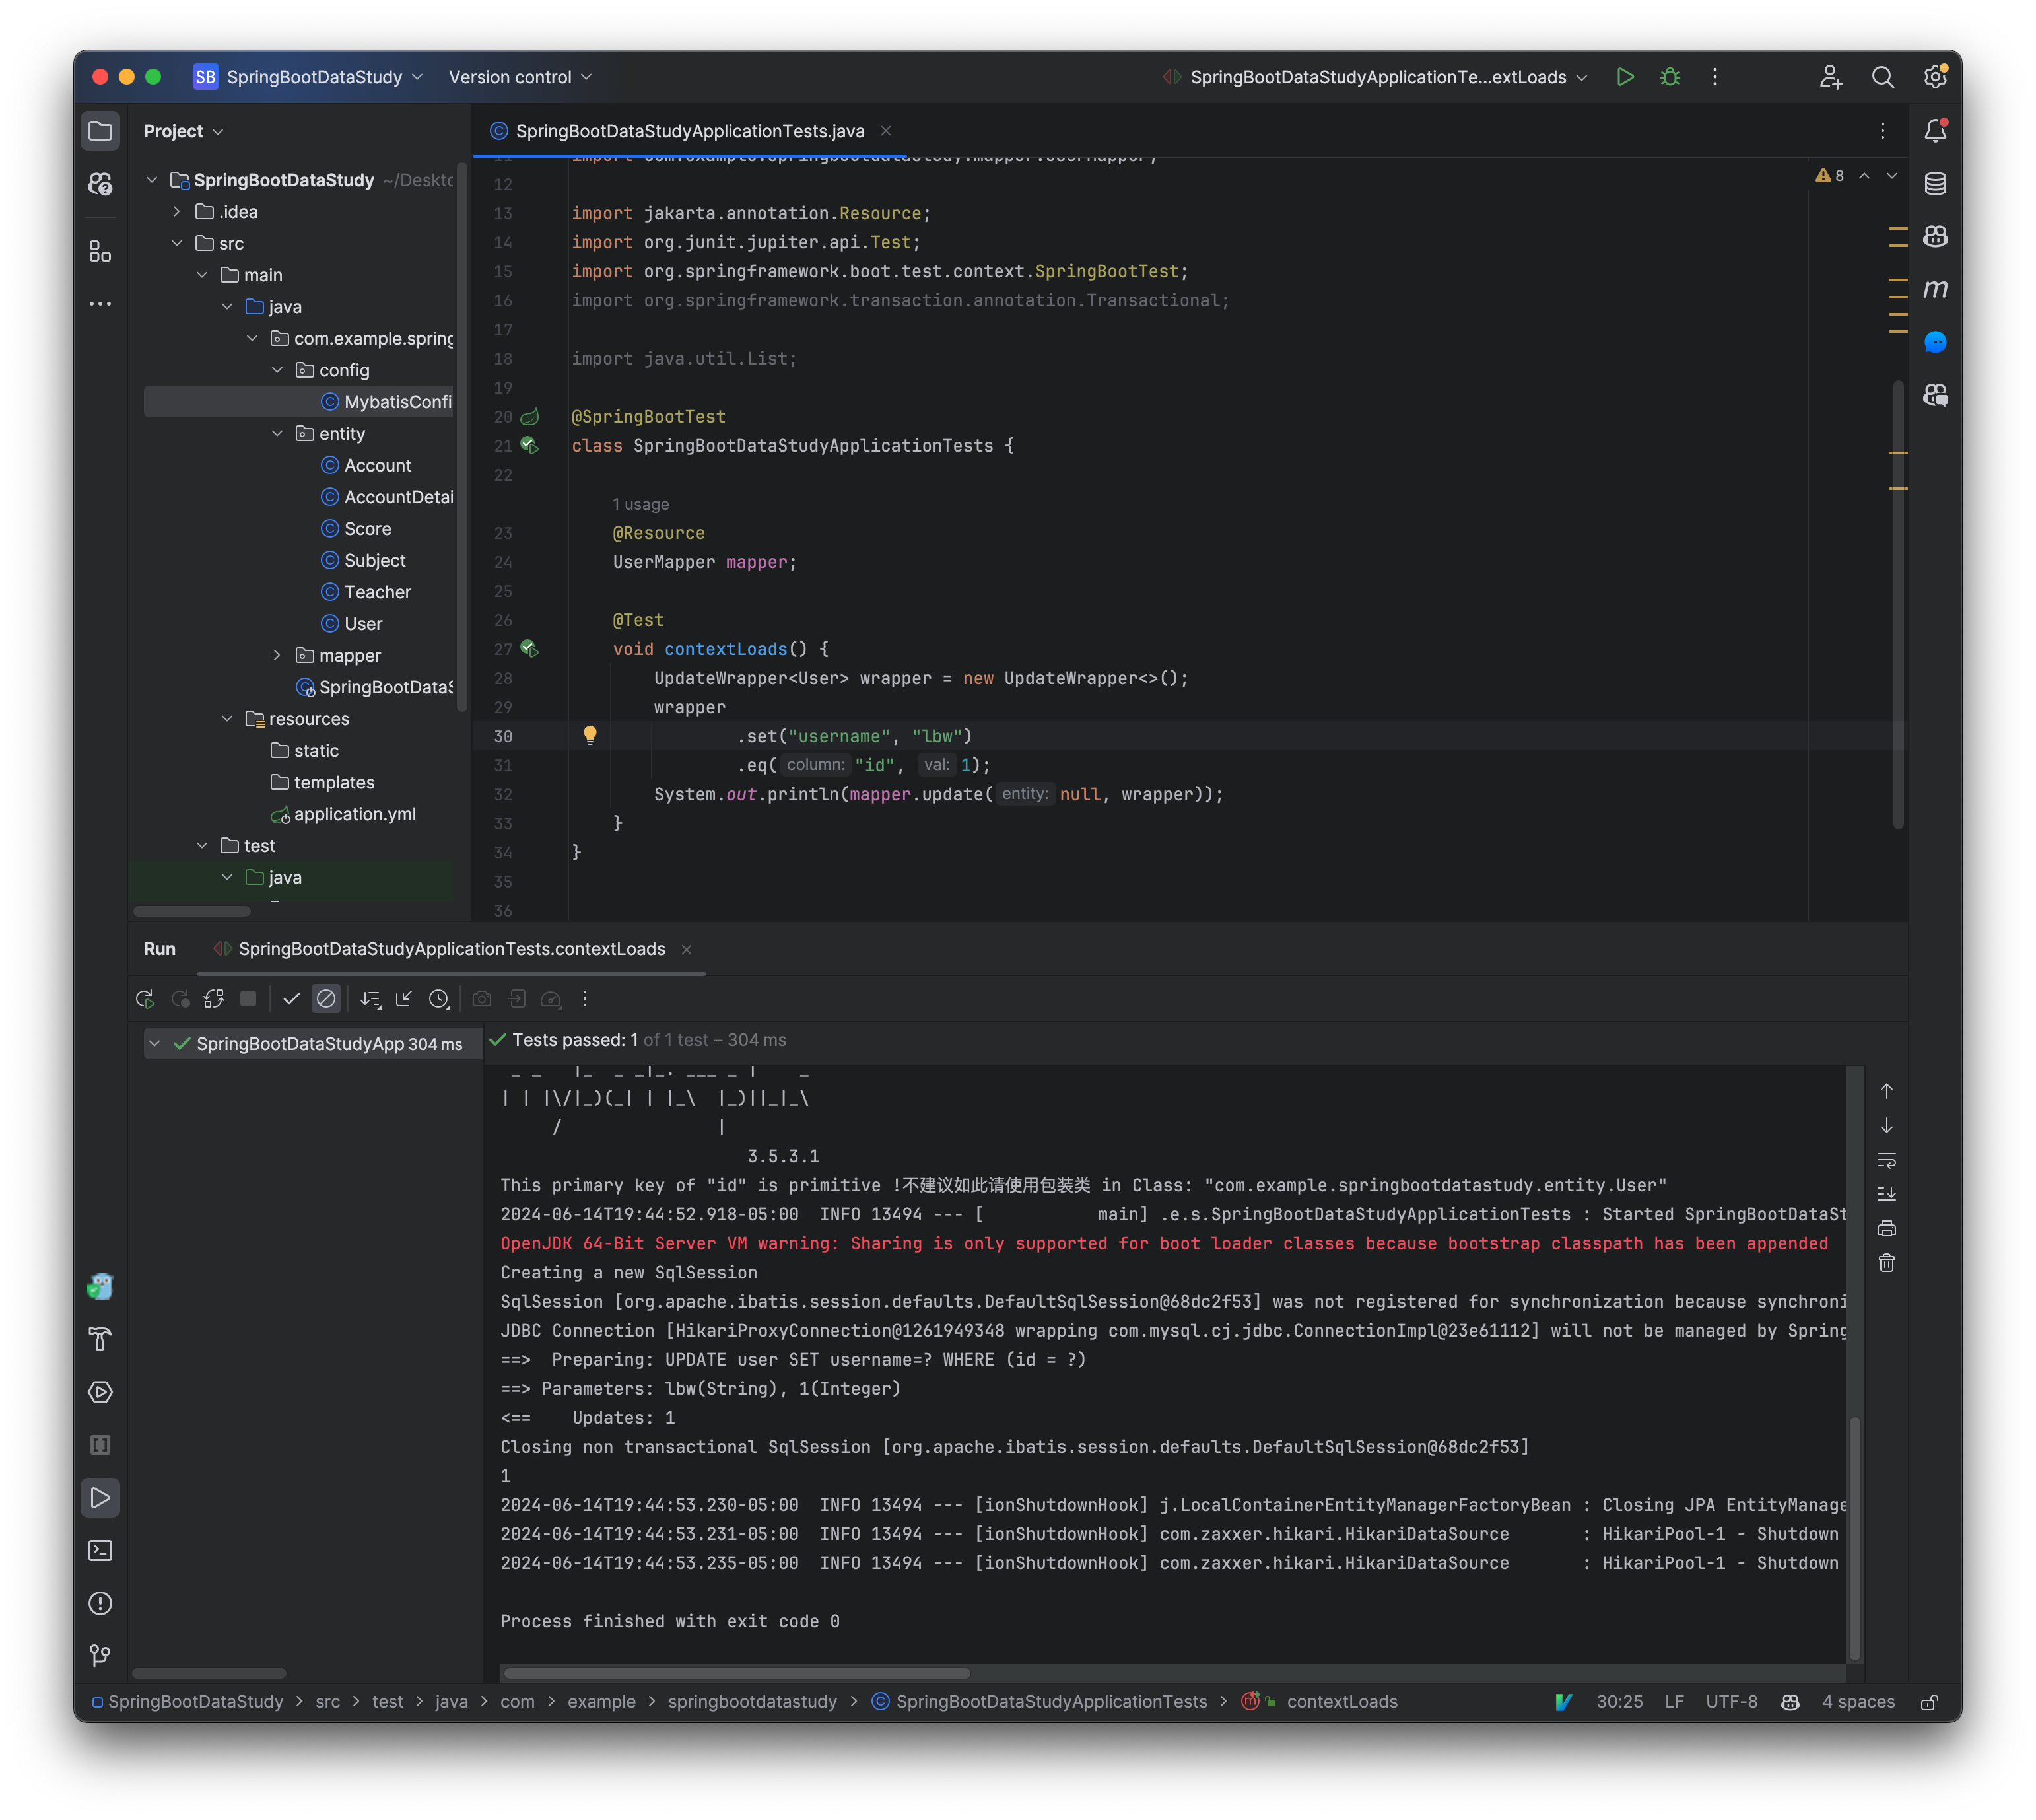Select the contextLoads Run tab
Screen dimensions: 2036x1820
[x=451, y=949]
